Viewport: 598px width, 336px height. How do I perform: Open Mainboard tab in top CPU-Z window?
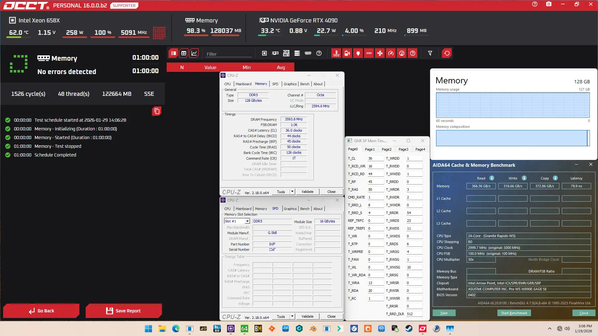pyautogui.click(x=243, y=84)
